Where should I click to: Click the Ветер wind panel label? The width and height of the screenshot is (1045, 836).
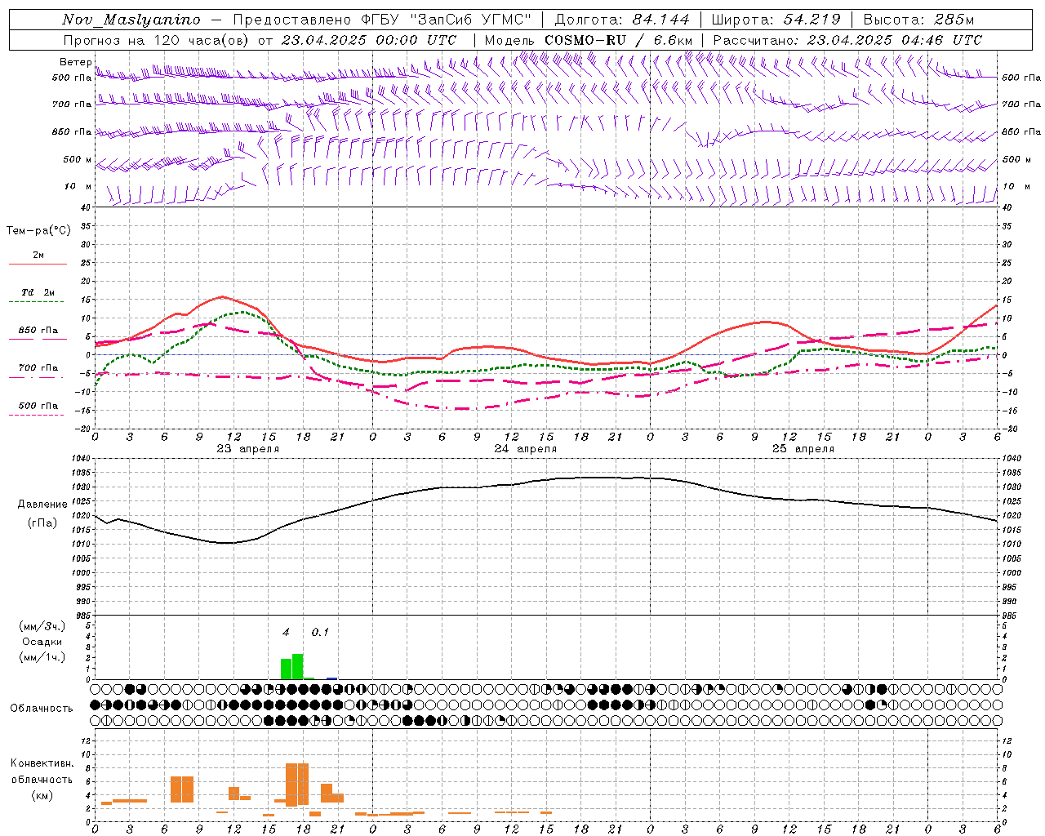click(x=75, y=62)
